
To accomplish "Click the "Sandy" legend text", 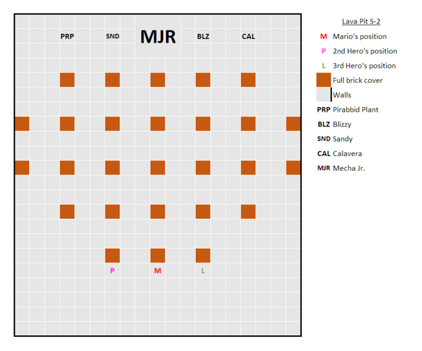I will point(343,139).
